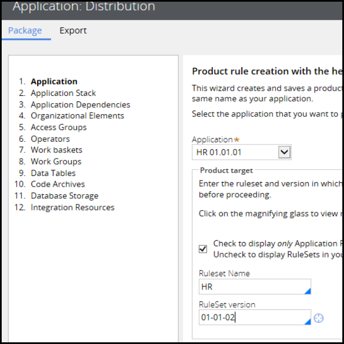Open the Database Storage step
The height and width of the screenshot is (344, 344).
click(65, 196)
